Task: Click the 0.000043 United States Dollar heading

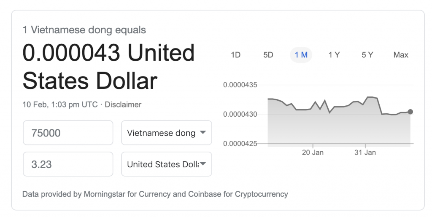Action: click(x=108, y=67)
